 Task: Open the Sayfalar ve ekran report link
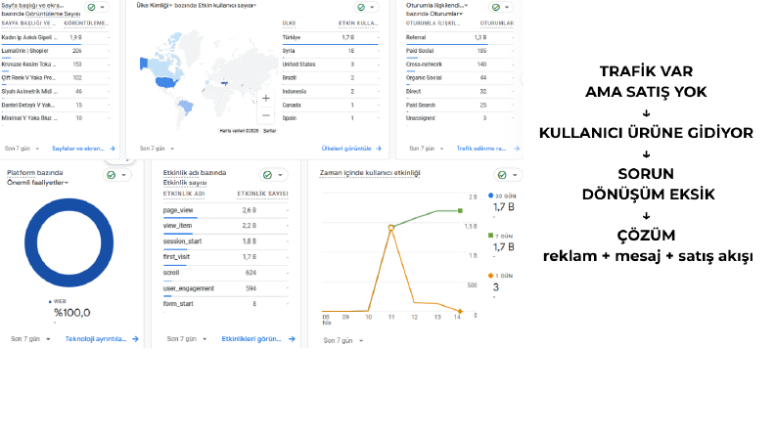(78, 149)
